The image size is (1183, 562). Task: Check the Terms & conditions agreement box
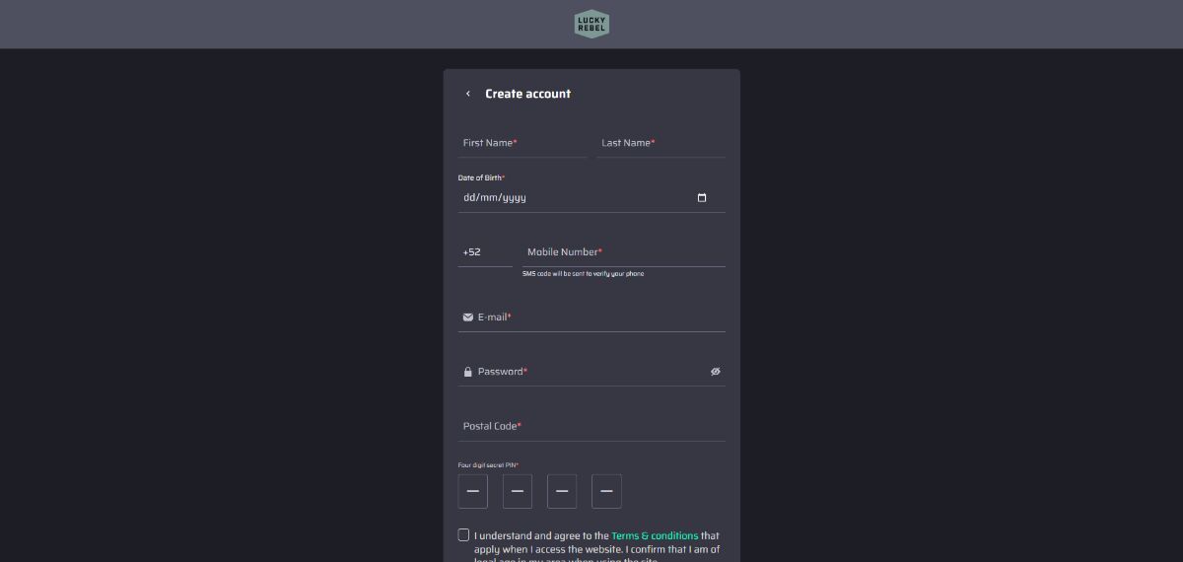click(x=463, y=535)
